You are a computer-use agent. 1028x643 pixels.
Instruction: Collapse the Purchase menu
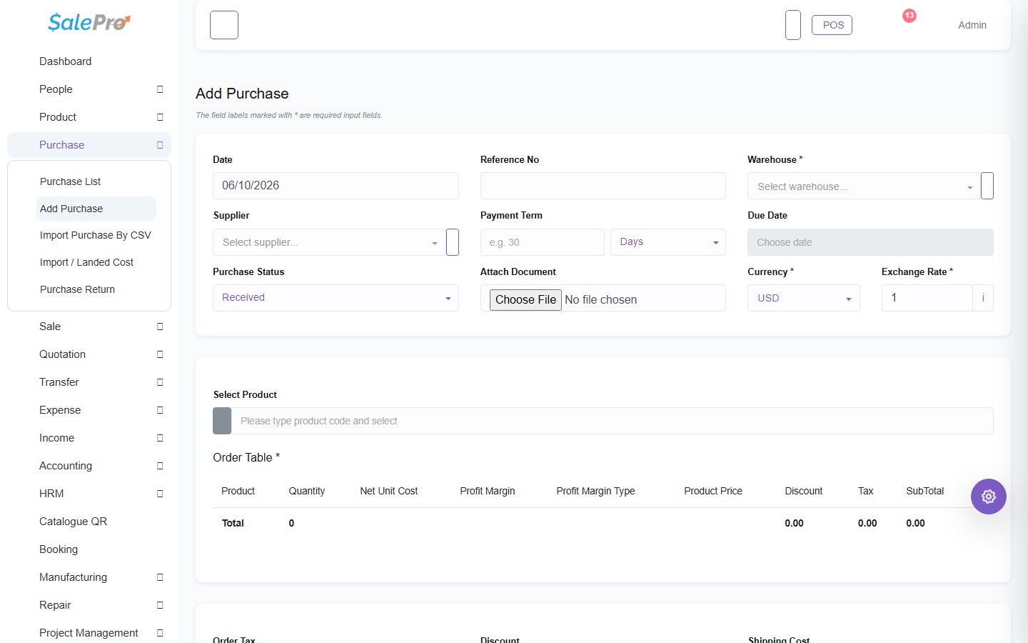tap(89, 145)
